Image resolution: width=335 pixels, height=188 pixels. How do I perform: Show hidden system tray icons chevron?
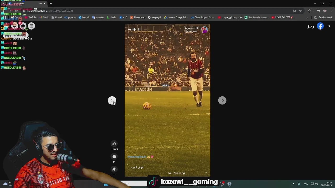pyautogui.click(x=293, y=184)
